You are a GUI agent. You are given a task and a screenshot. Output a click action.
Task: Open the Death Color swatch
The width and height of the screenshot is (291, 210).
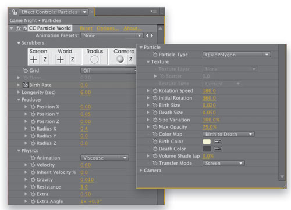[x=207, y=149]
